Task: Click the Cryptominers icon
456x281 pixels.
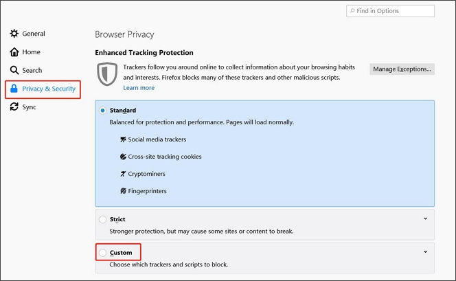Action: click(x=123, y=174)
